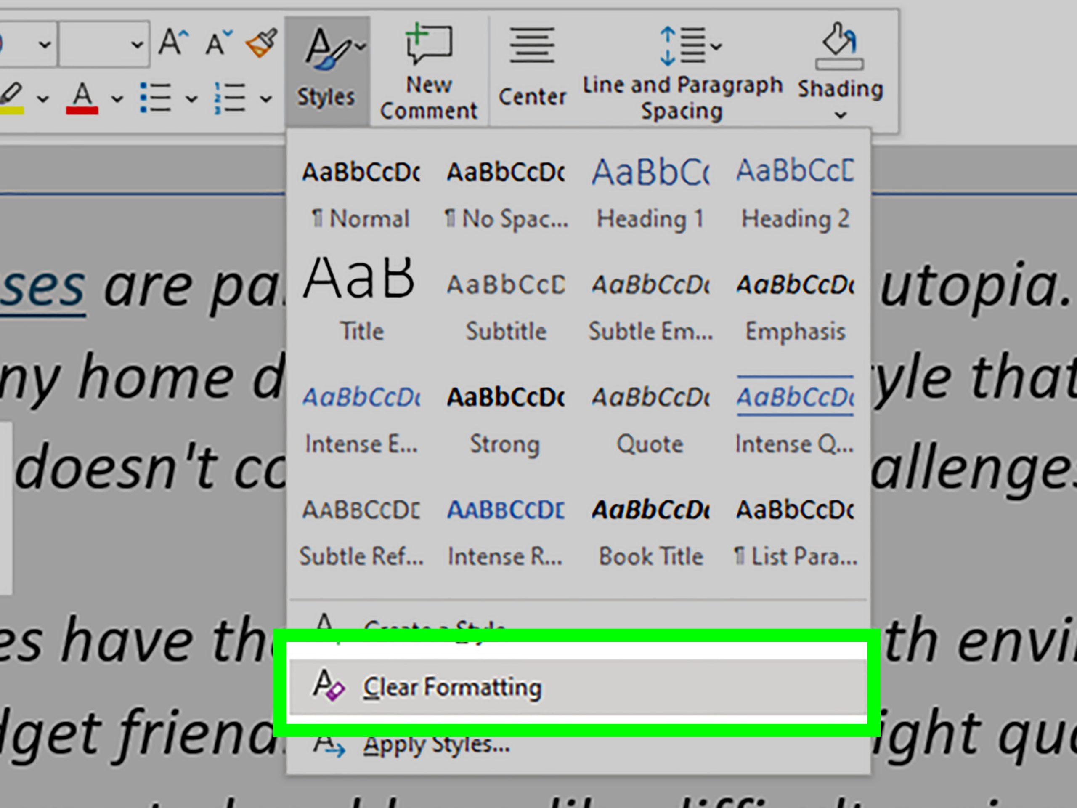This screenshot has height=808, width=1077.
Task: Click the Decrease Font Size icon
Action: (x=219, y=43)
